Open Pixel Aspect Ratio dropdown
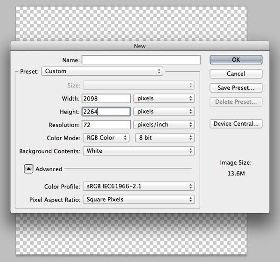The width and height of the screenshot is (280, 262). (x=139, y=200)
